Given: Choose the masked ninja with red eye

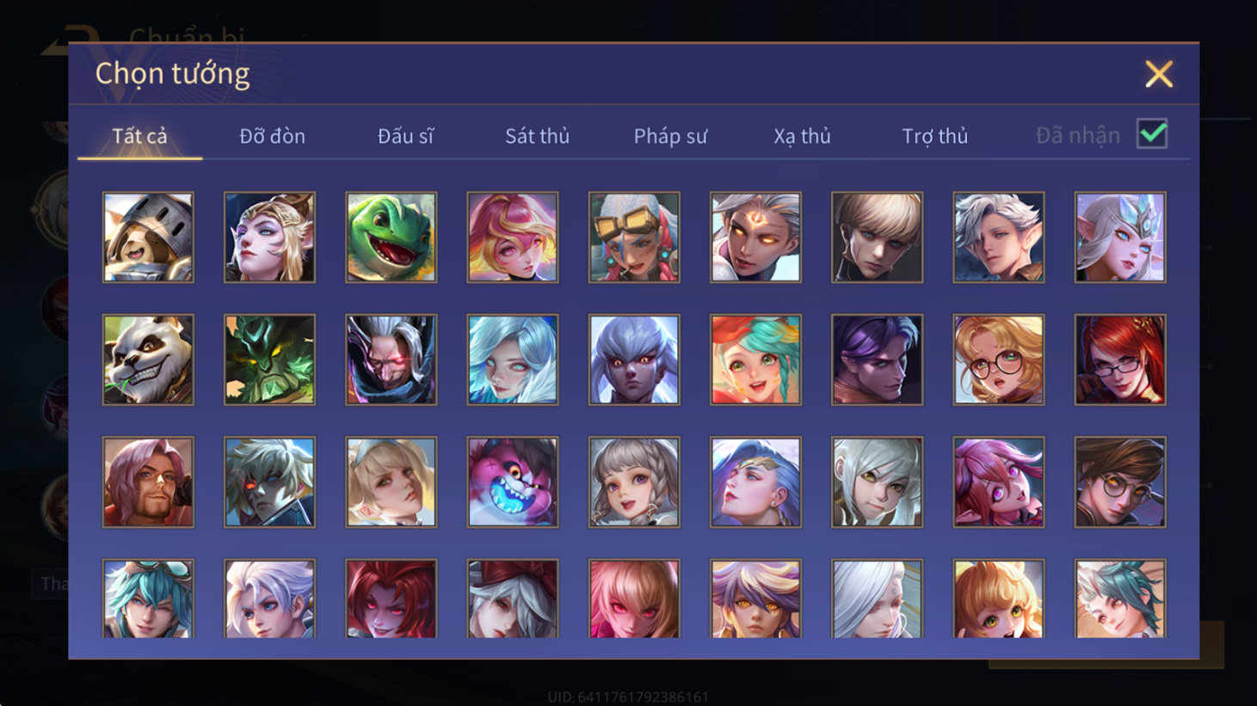Looking at the screenshot, I should pos(391,359).
